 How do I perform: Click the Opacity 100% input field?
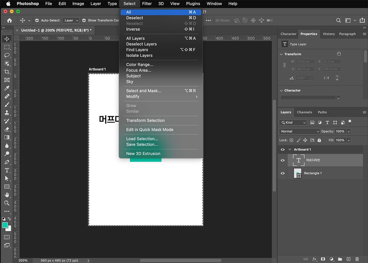pyautogui.click(x=340, y=131)
